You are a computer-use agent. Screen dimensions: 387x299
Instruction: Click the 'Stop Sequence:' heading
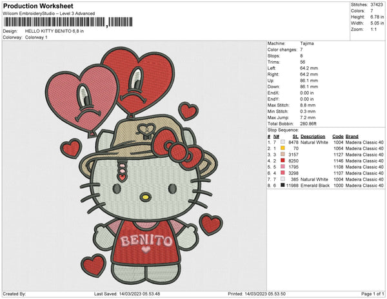[283, 130]
